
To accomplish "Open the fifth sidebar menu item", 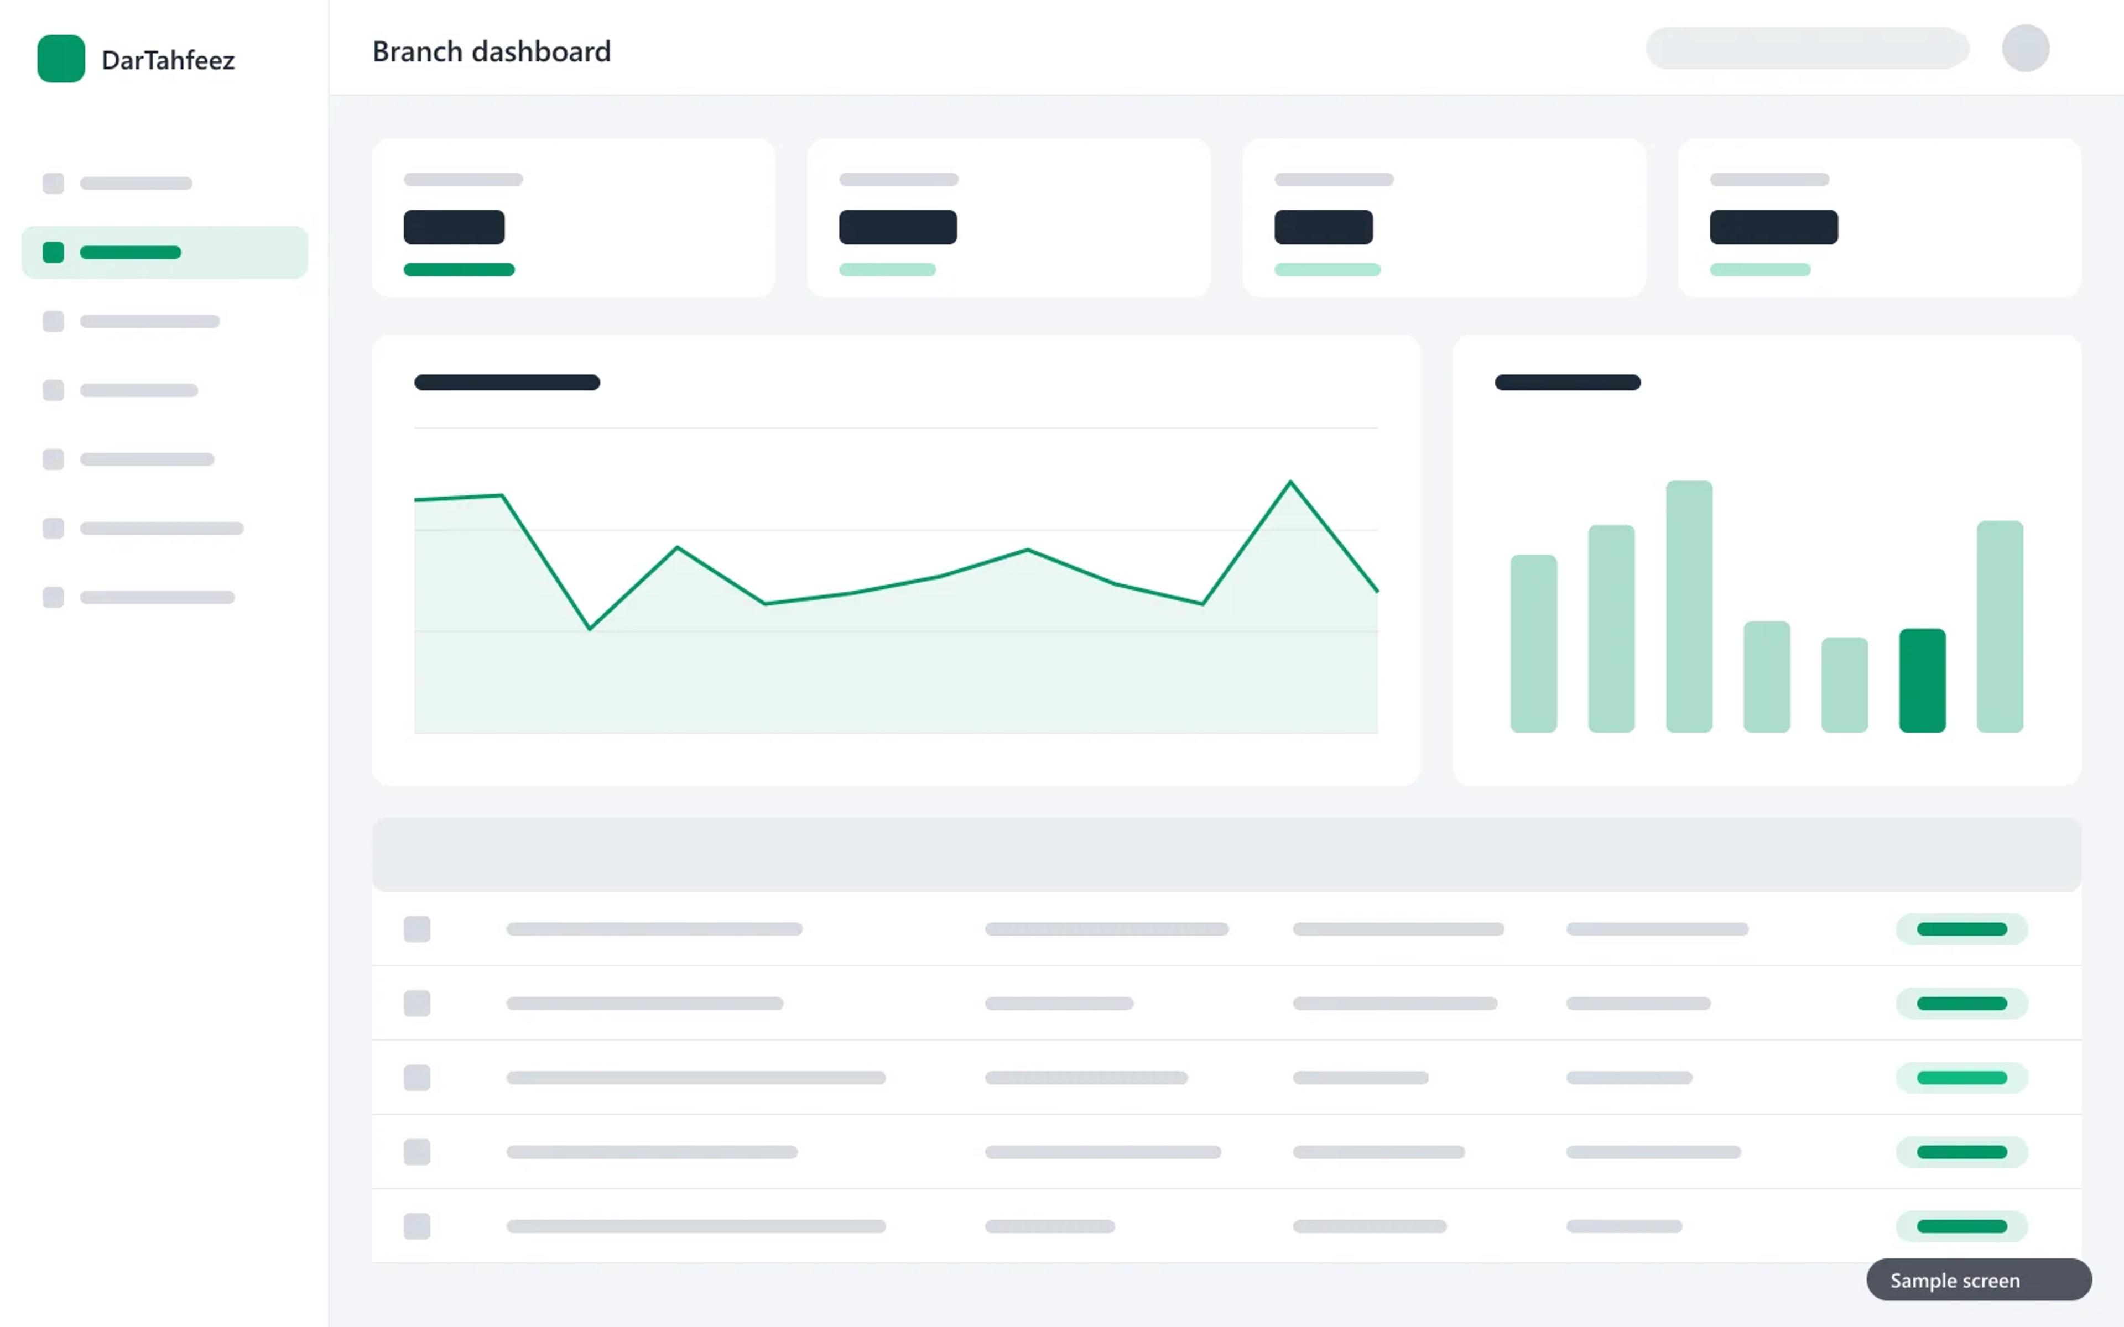I will (165, 459).
